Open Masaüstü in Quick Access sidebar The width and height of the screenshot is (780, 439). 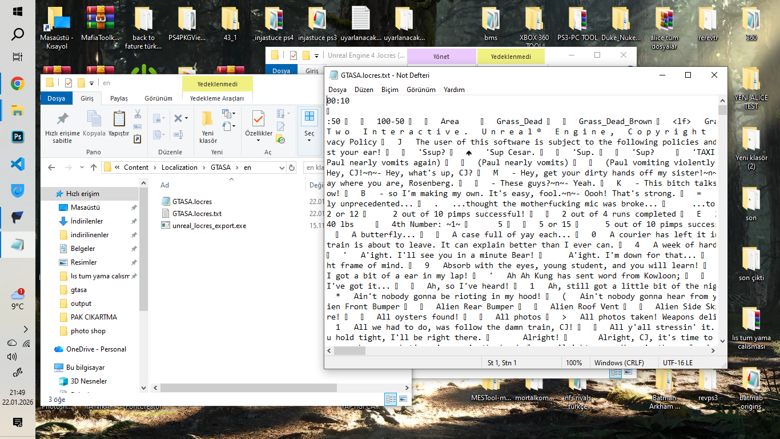point(86,207)
